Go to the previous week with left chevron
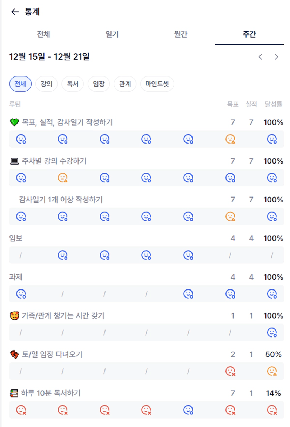290x427 pixels. (x=260, y=57)
